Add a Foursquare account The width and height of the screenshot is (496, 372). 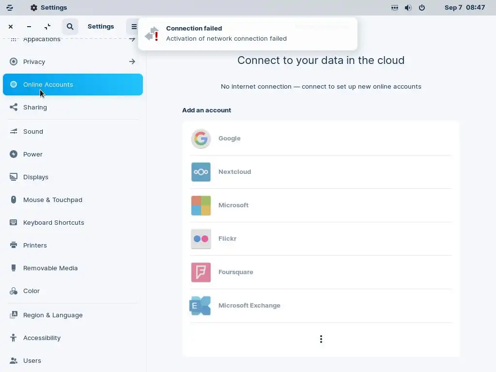point(321,272)
